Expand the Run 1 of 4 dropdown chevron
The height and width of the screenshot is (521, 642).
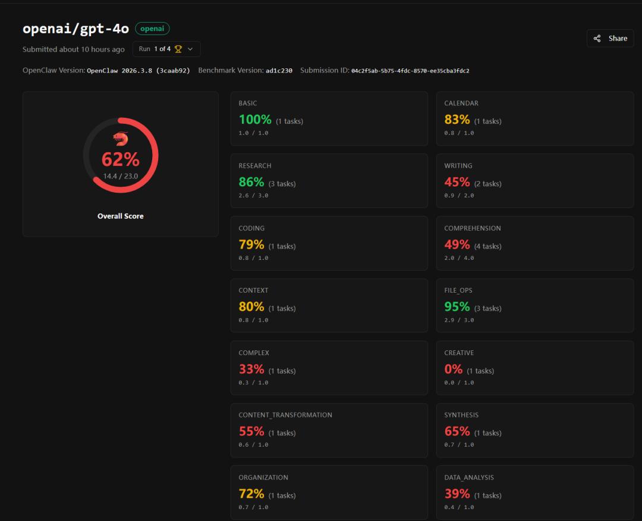[x=190, y=49]
